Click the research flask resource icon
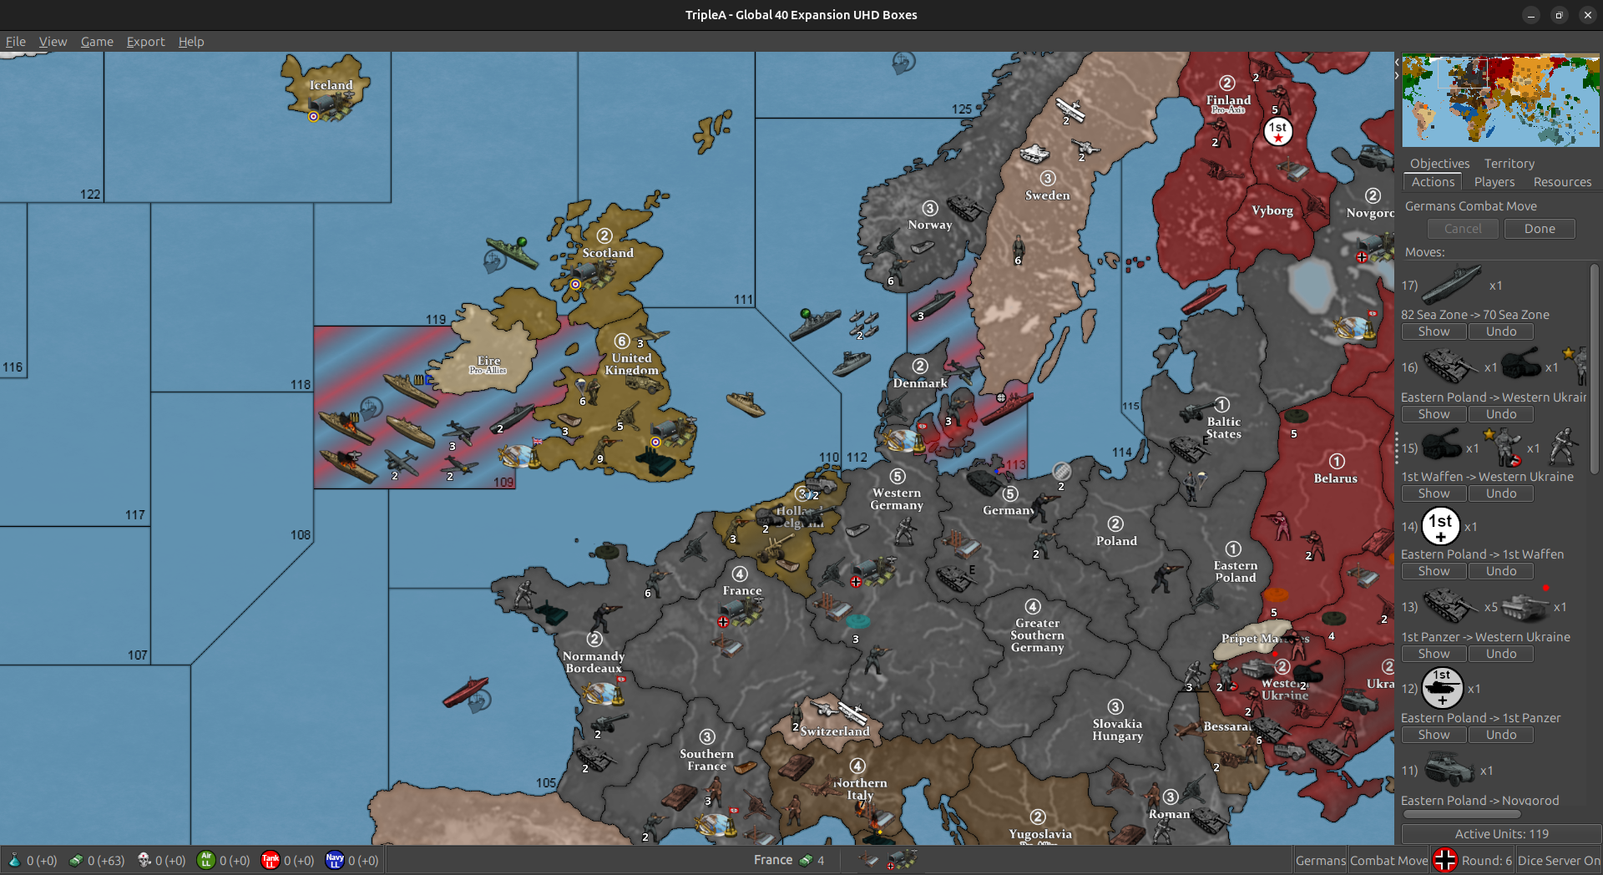Image resolution: width=1603 pixels, height=875 pixels. [14, 860]
